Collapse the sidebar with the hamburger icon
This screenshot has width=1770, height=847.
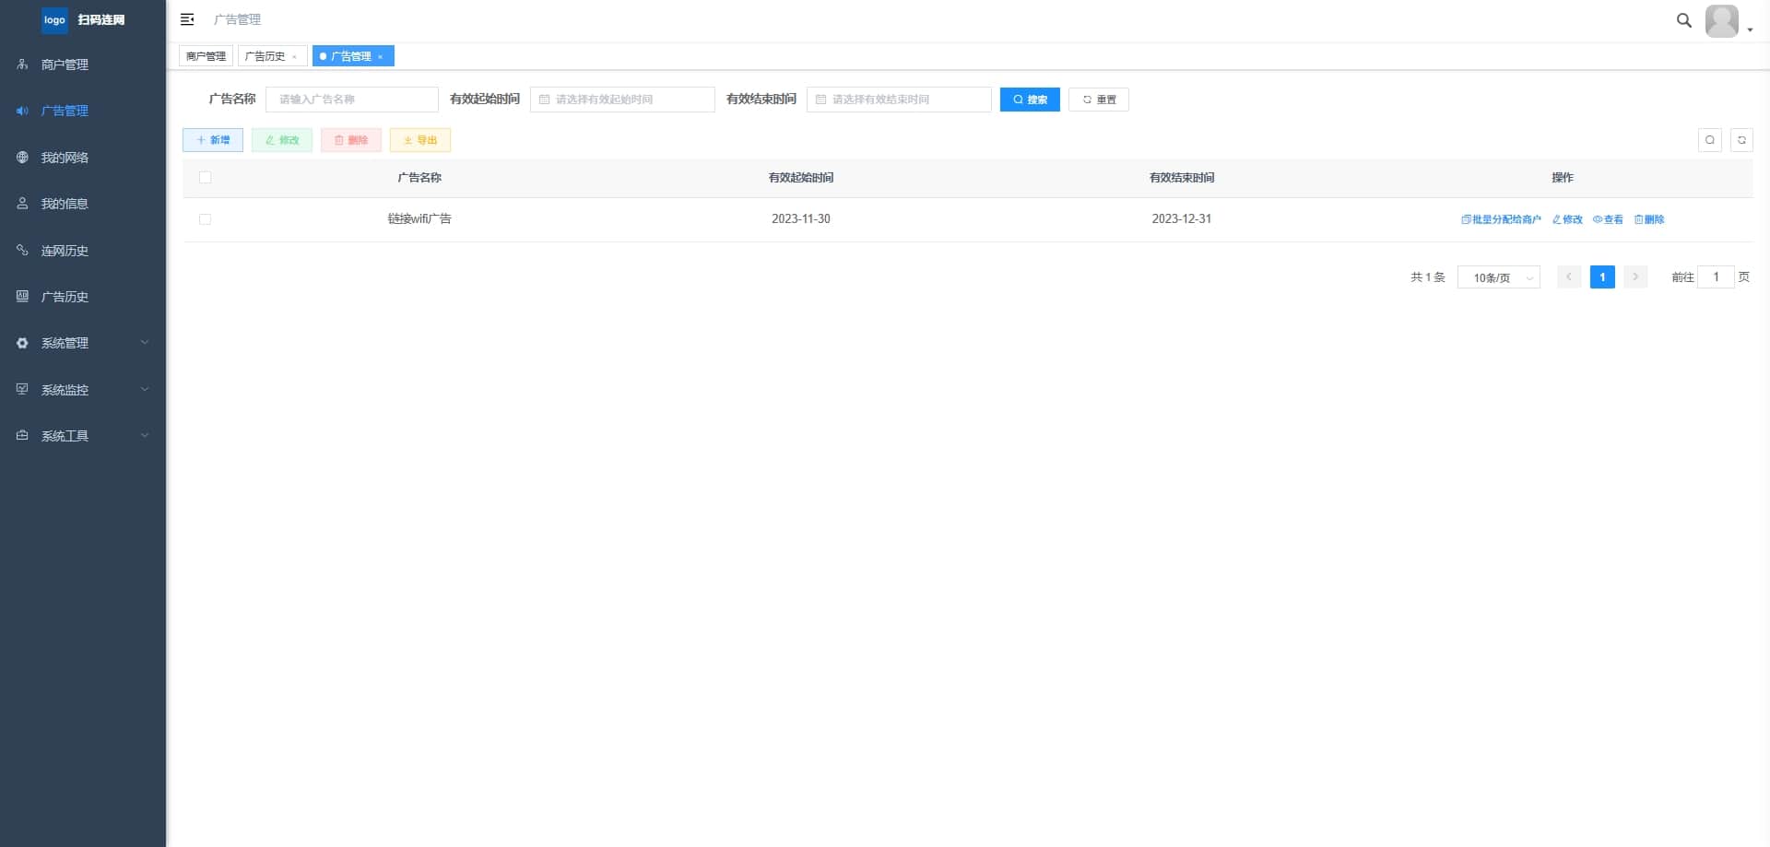pyautogui.click(x=187, y=19)
